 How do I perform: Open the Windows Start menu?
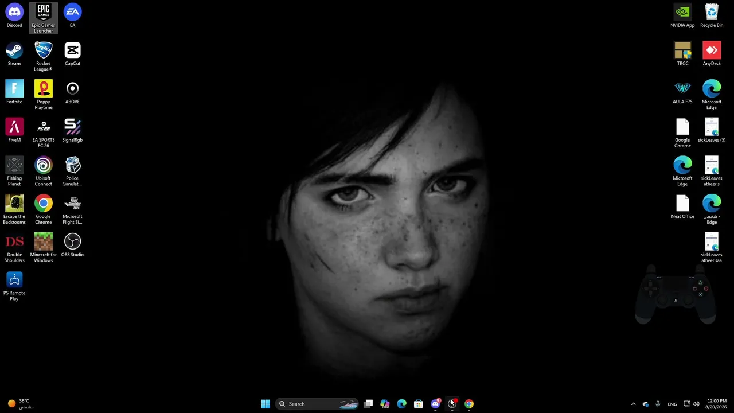[266, 404]
